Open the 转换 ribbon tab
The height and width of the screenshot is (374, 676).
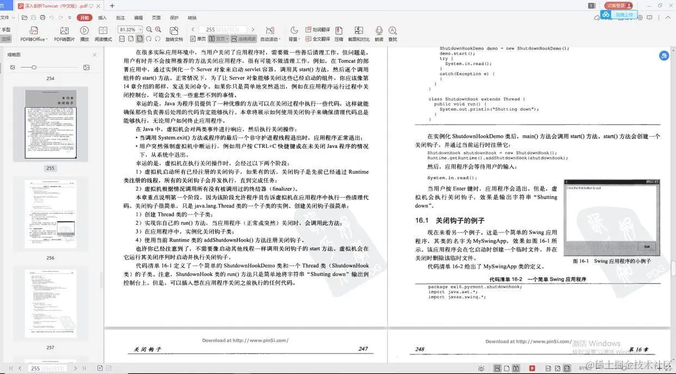192,17
